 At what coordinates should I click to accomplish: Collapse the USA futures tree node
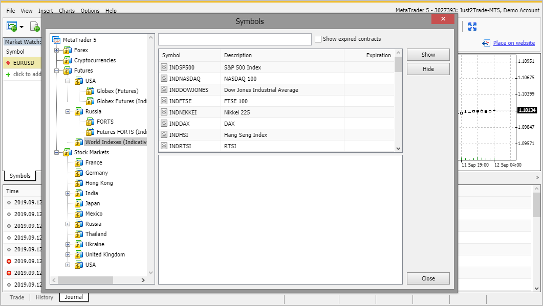68,81
